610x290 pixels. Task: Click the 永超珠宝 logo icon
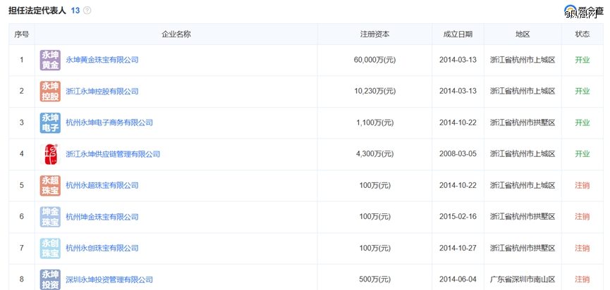pyautogui.click(x=50, y=185)
